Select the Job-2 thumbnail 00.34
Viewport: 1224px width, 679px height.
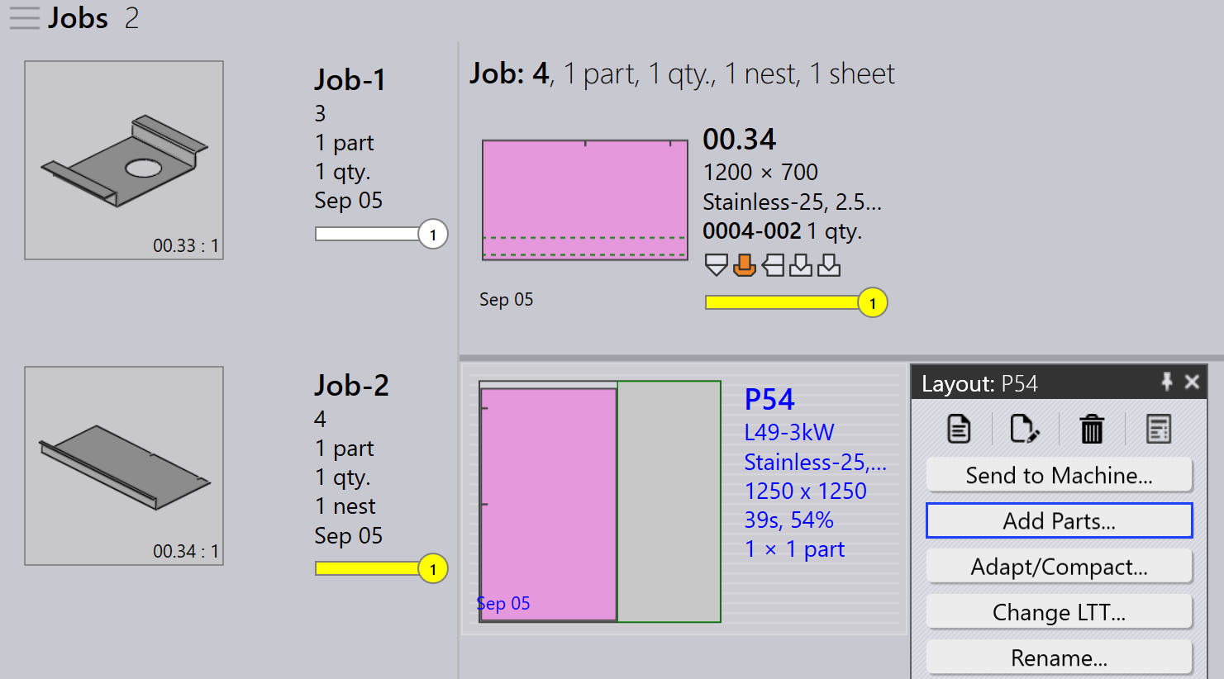[x=124, y=466]
